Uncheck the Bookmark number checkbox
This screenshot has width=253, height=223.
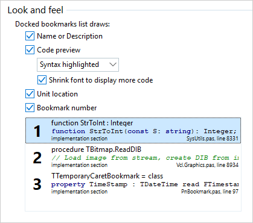coord(30,108)
